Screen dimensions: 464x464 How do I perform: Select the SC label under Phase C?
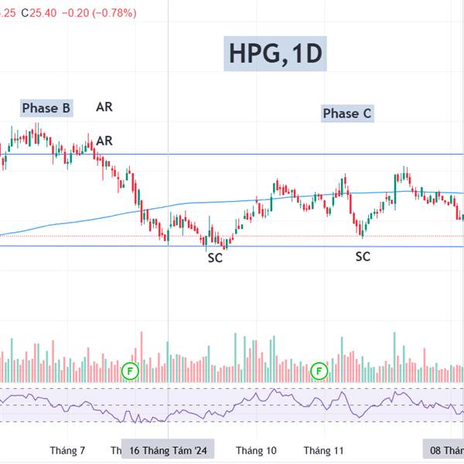coord(363,257)
